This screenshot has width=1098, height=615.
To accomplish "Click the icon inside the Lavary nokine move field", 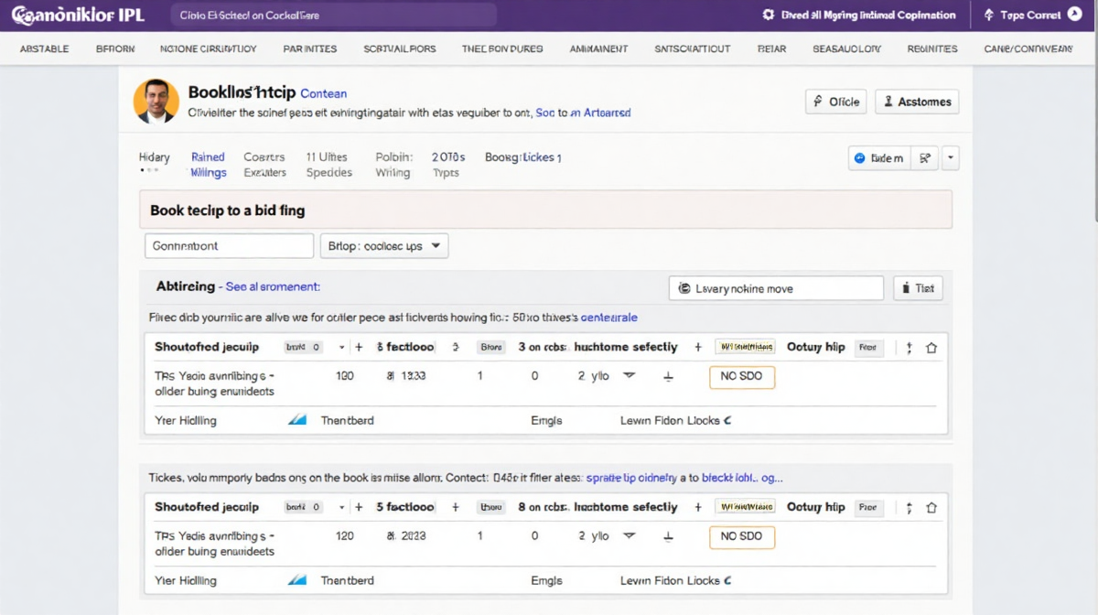I will (684, 289).
